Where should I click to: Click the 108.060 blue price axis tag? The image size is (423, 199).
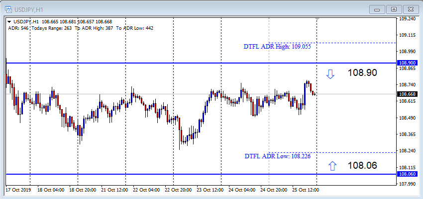[x=408, y=174]
